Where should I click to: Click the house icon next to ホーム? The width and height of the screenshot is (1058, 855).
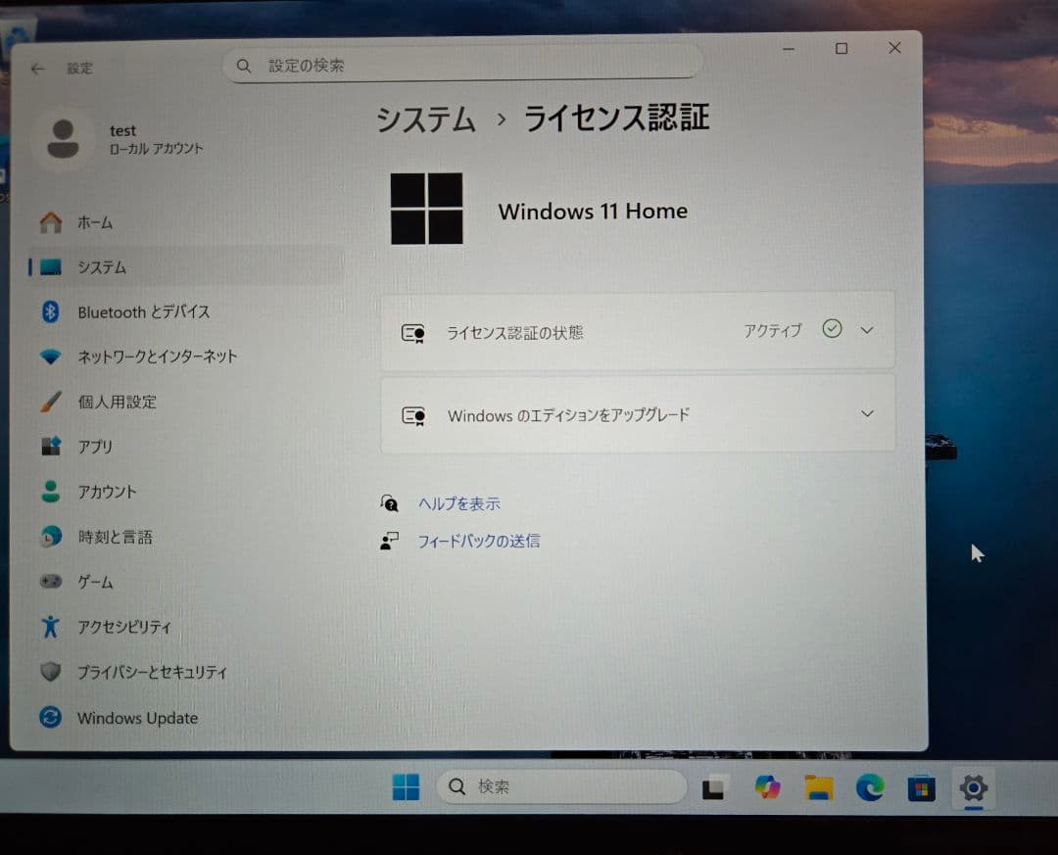coord(51,222)
